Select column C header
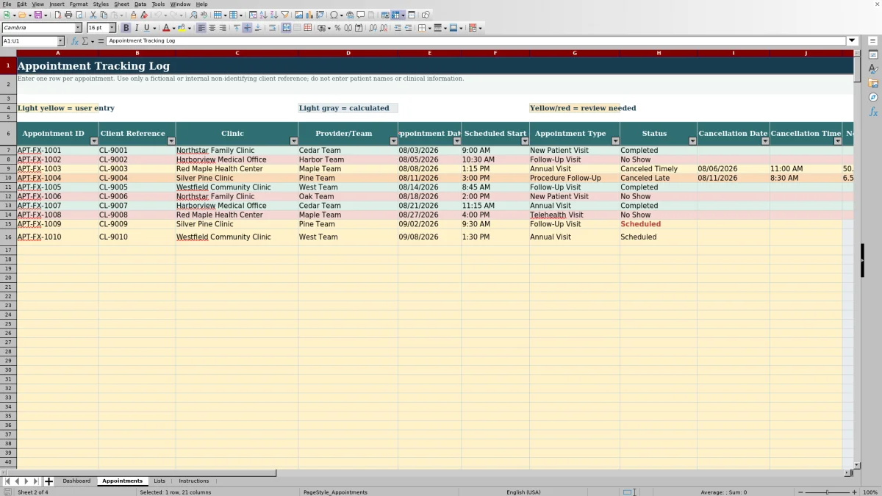The width and height of the screenshot is (882, 496). click(237, 53)
